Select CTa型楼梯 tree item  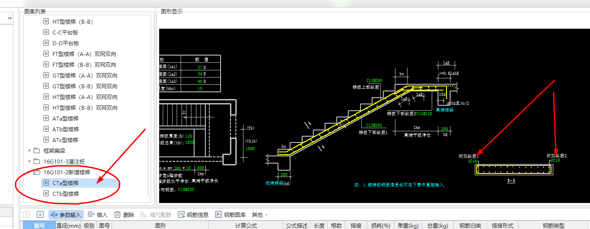[x=65, y=183]
